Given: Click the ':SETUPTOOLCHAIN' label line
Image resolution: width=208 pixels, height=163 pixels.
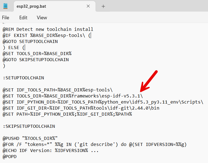Looking at the screenshot, I should coord(23,78).
